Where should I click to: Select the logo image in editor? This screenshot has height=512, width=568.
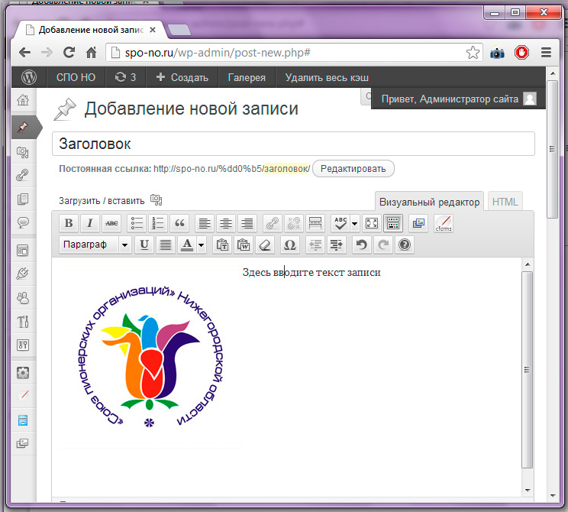151,357
